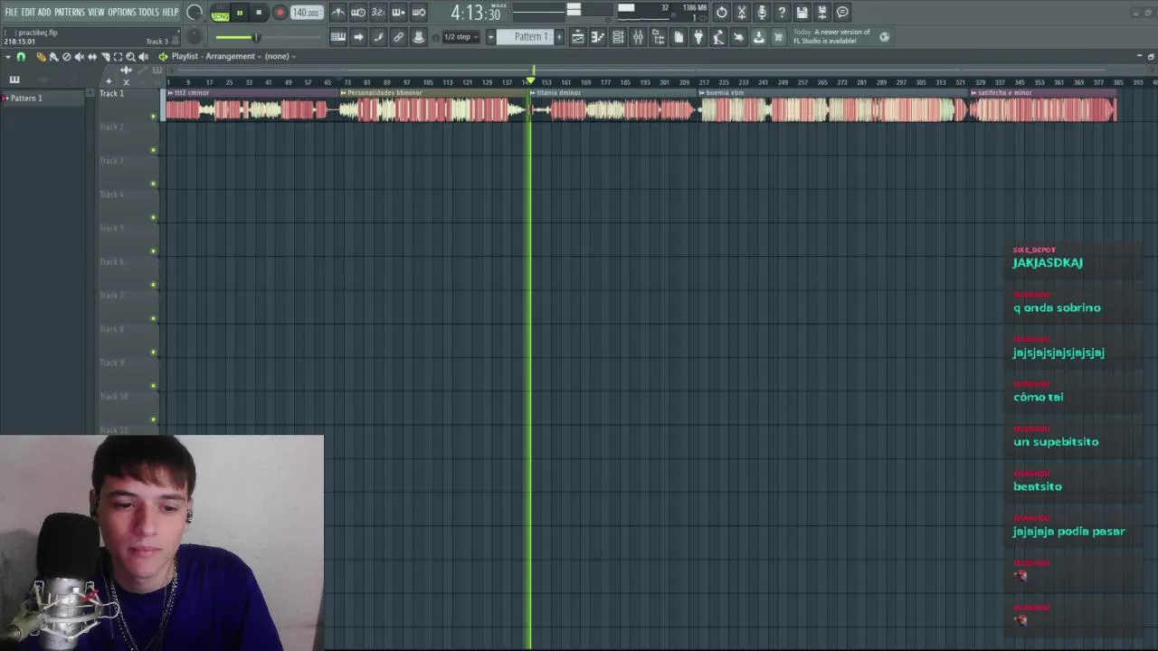Click the news globe icon

tap(884, 37)
